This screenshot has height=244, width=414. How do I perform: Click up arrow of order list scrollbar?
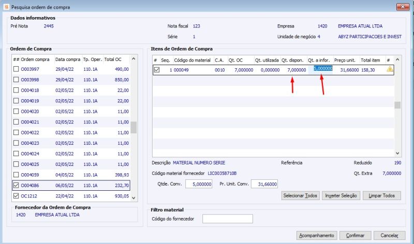pos(134,59)
